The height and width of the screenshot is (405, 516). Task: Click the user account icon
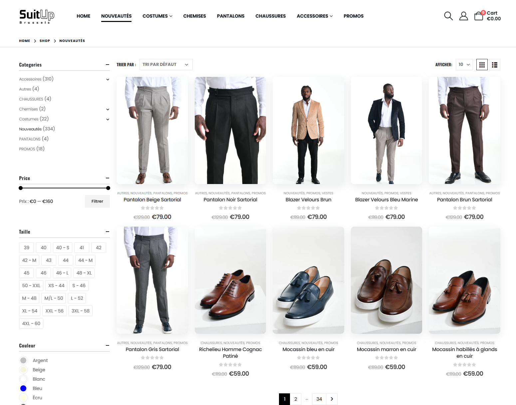pos(463,16)
